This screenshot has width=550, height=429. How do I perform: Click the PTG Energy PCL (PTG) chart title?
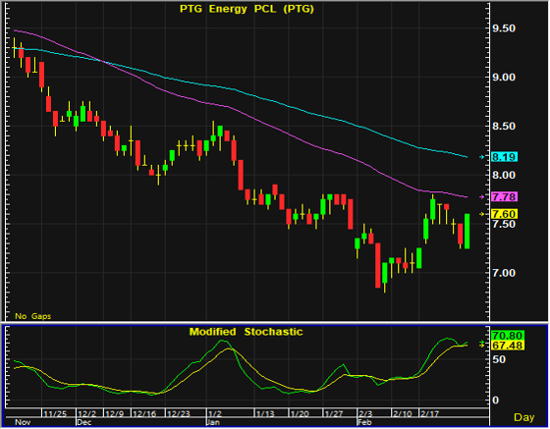pyautogui.click(x=247, y=9)
